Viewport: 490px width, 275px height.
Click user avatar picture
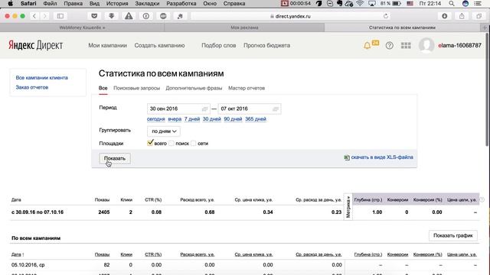coord(426,45)
